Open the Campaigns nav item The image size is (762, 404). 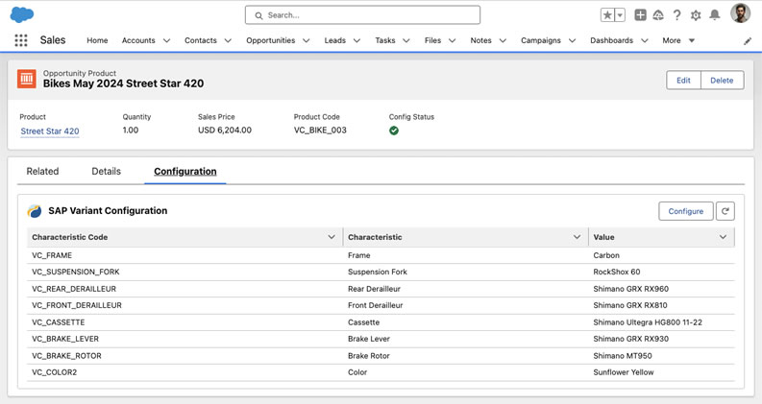pos(541,40)
